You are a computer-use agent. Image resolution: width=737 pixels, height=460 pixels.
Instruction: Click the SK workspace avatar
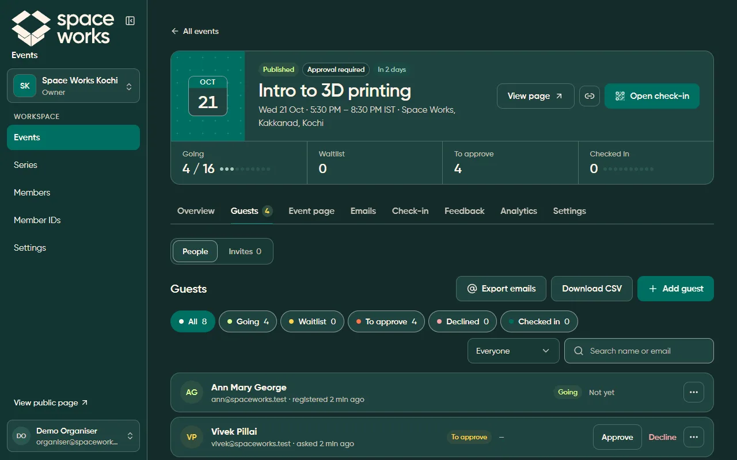click(25, 86)
